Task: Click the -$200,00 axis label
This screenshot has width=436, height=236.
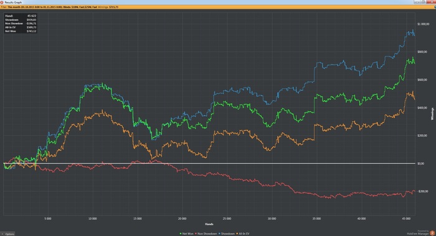Action: (423, 191)
